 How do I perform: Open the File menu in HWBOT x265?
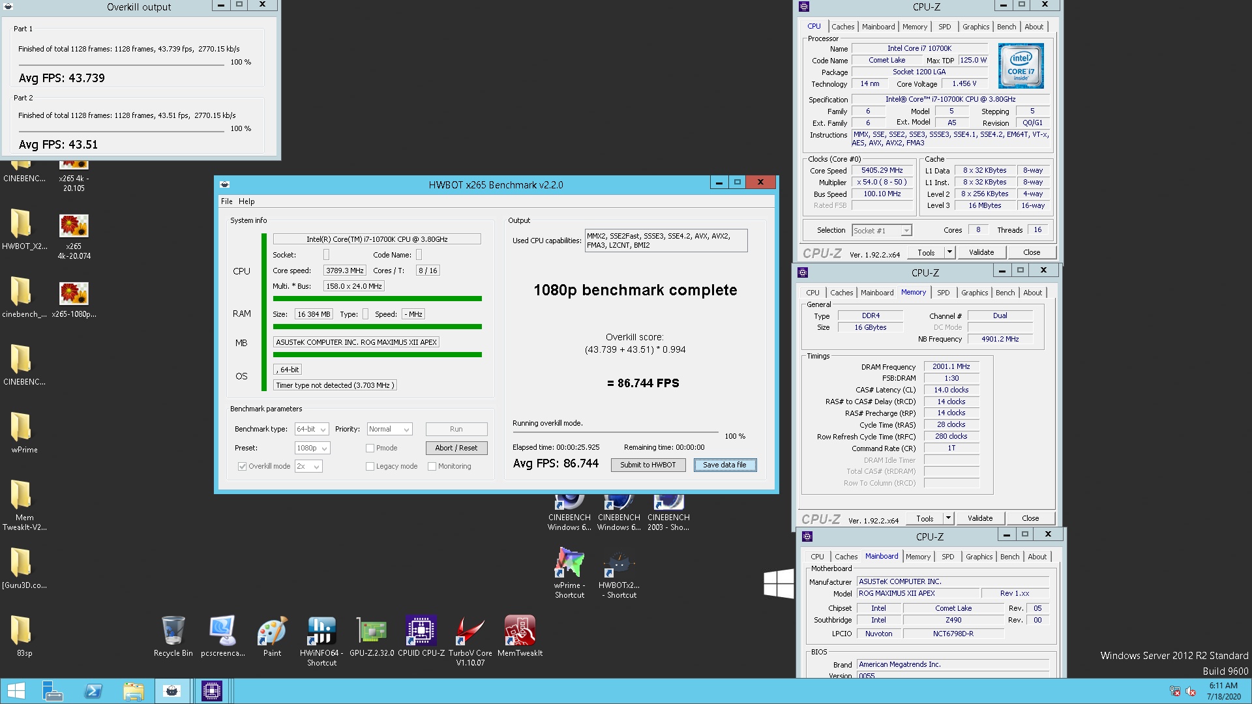coord(226,201)
